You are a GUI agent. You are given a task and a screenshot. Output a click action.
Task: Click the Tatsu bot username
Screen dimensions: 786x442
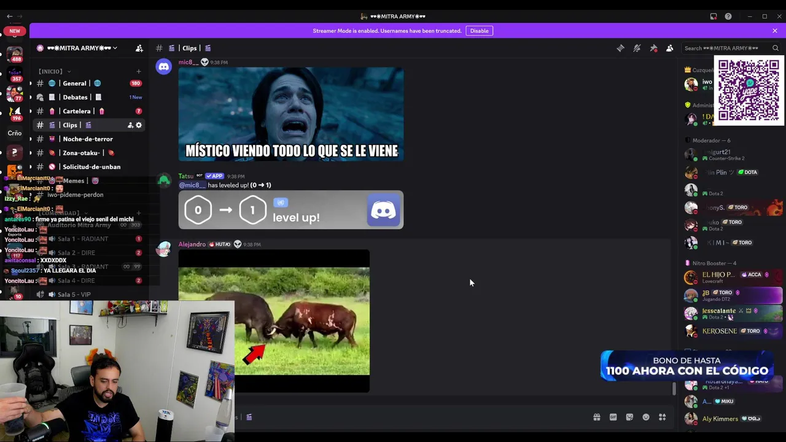186,176
